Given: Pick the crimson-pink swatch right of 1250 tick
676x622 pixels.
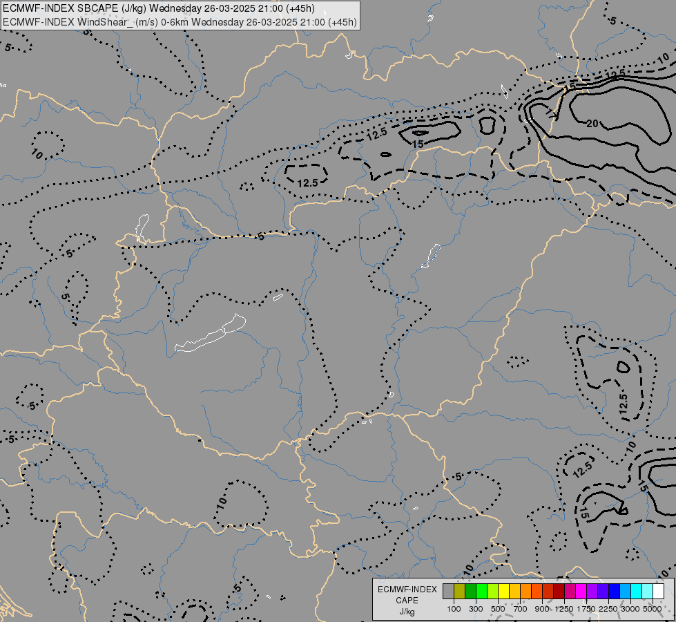Looking at the screenshot, I should pos(570,592).
